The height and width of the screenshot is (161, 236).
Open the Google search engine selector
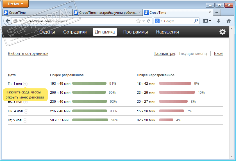point(159,21)
